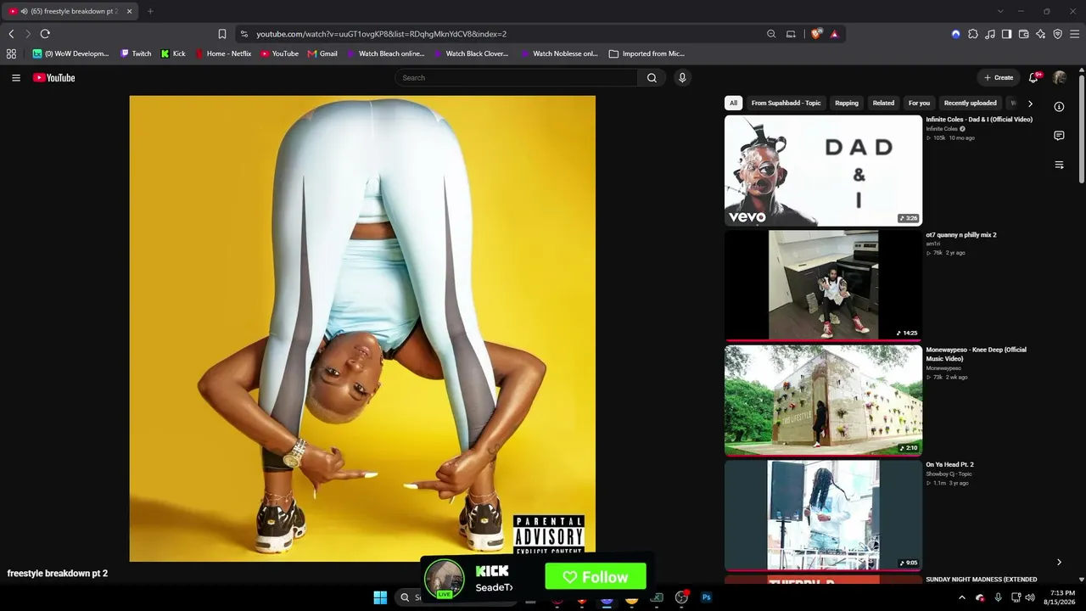This screenshot has width=1086, height=611.
Task: Open the Dad & I video thumbnail
Action: (x=823, y=171)
